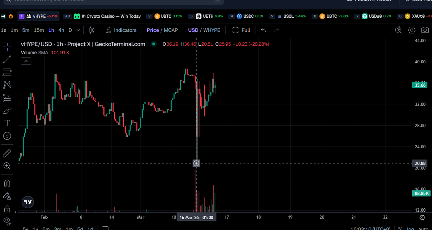
Task: Open the Fibonacci retracement tool
Action: [7, 72]
